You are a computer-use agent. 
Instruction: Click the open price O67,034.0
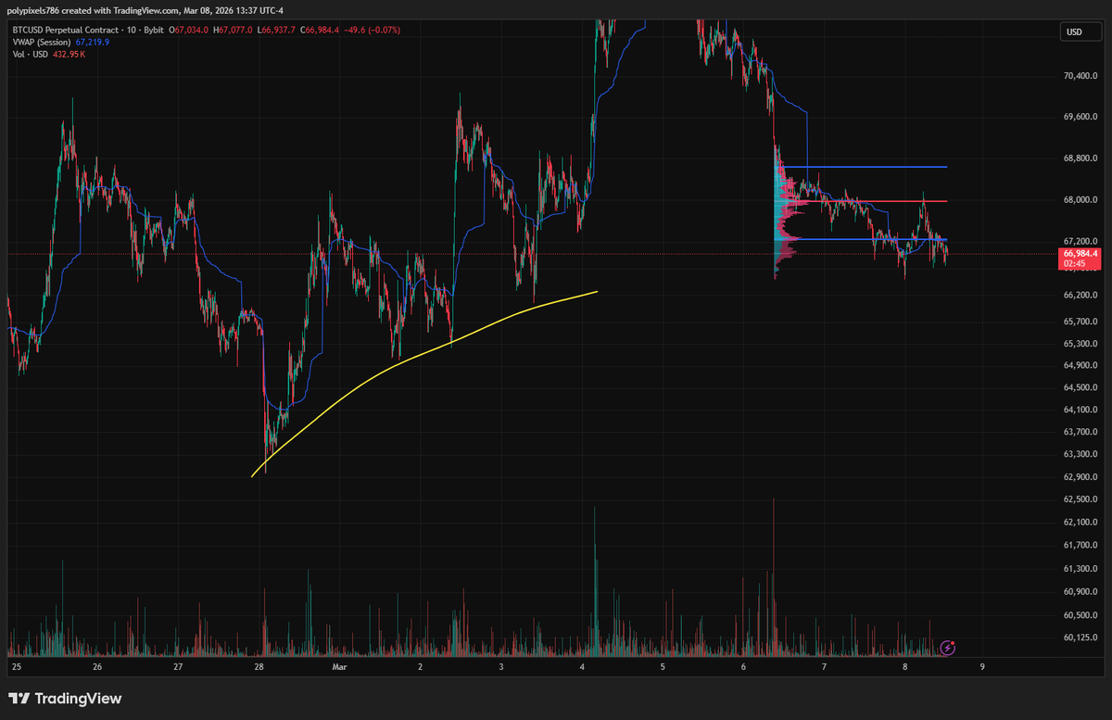(x=189, y=29)
